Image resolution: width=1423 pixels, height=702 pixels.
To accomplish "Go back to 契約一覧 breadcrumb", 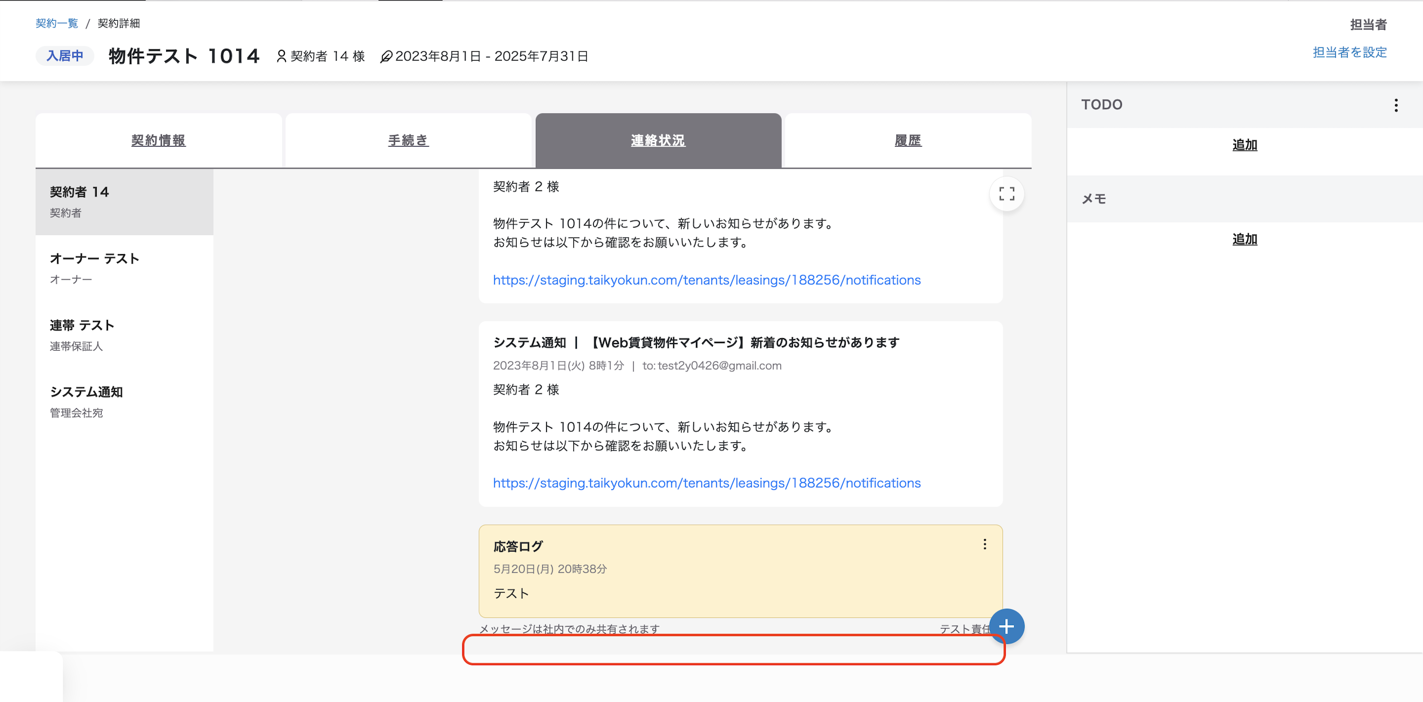I will point(57,23).
